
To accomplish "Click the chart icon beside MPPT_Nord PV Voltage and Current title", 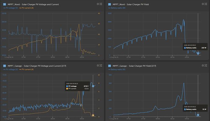I will (5, 4).
